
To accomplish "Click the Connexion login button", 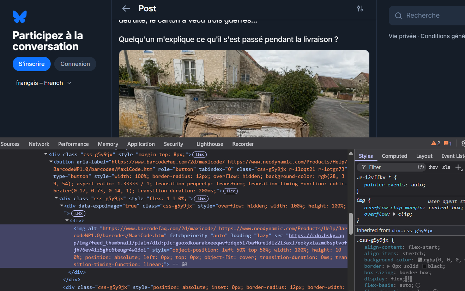I will 75,64.
